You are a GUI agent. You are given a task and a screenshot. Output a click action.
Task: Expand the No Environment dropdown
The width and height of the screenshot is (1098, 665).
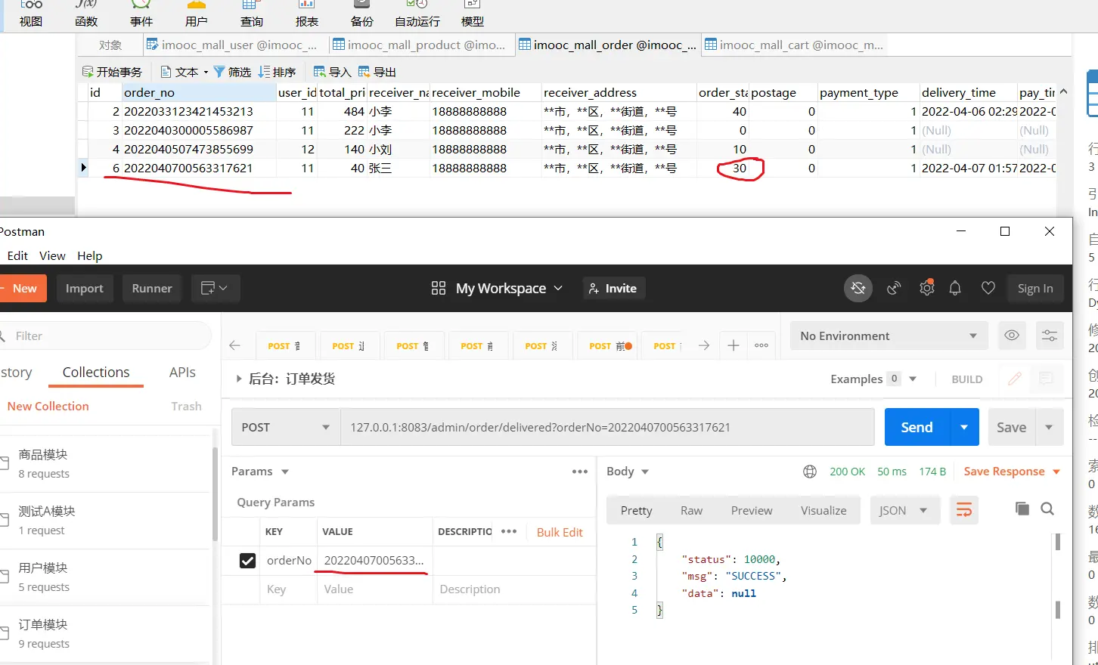pyautogui.click(x=889, y=336)
